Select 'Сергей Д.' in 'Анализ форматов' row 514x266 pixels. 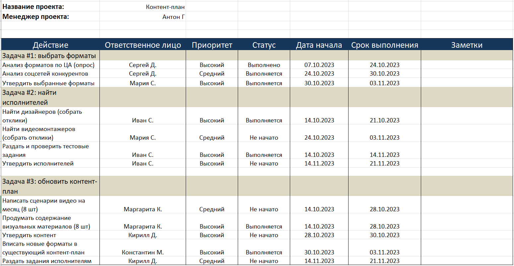(x=143, y=65)
